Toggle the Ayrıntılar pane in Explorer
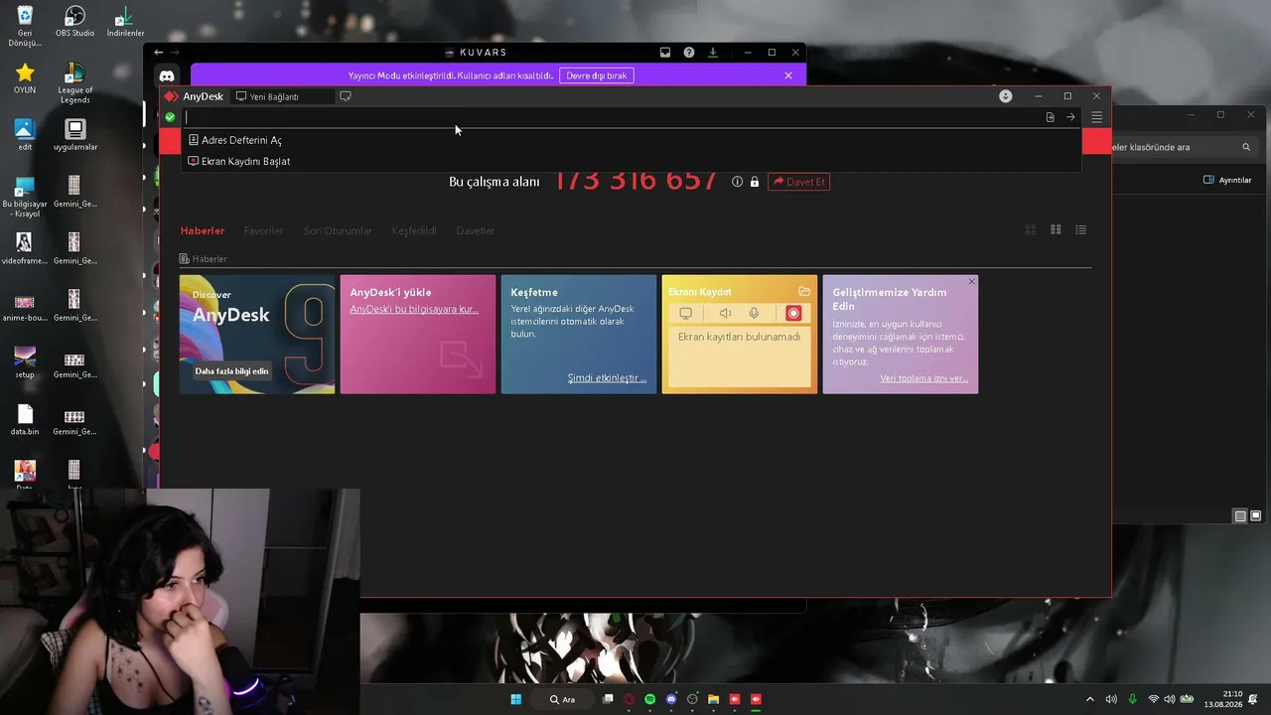This screenshot has height=715, width=1271. [1227, 180]
